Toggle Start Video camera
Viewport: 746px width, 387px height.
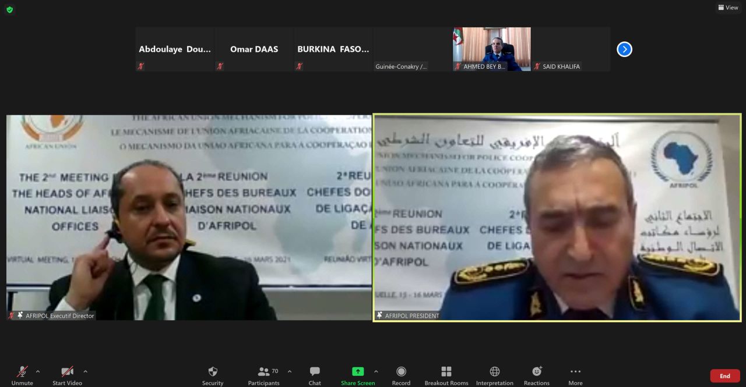point(67,372)
